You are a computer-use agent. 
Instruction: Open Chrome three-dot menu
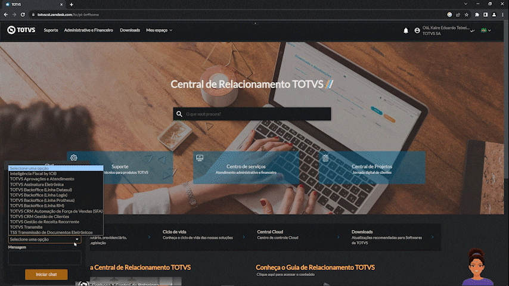click(x=503, y=15)
